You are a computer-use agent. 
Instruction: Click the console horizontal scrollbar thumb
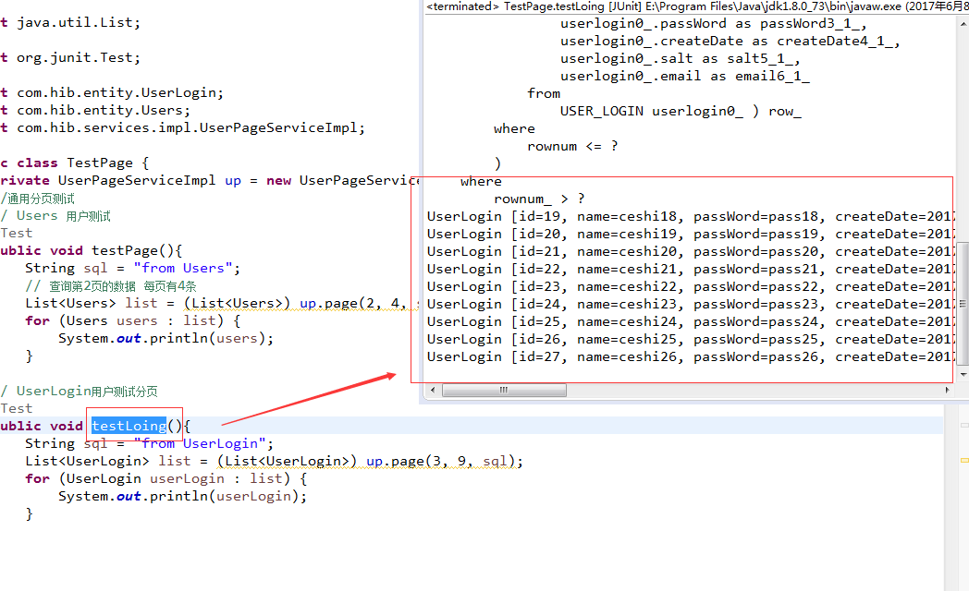504,390
